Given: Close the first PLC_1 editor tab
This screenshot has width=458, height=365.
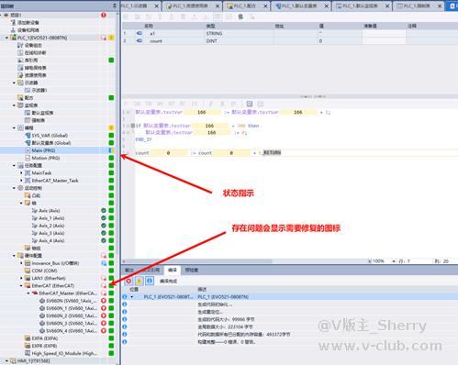Looking at the screenshot, I should click(x=156, y=6).
